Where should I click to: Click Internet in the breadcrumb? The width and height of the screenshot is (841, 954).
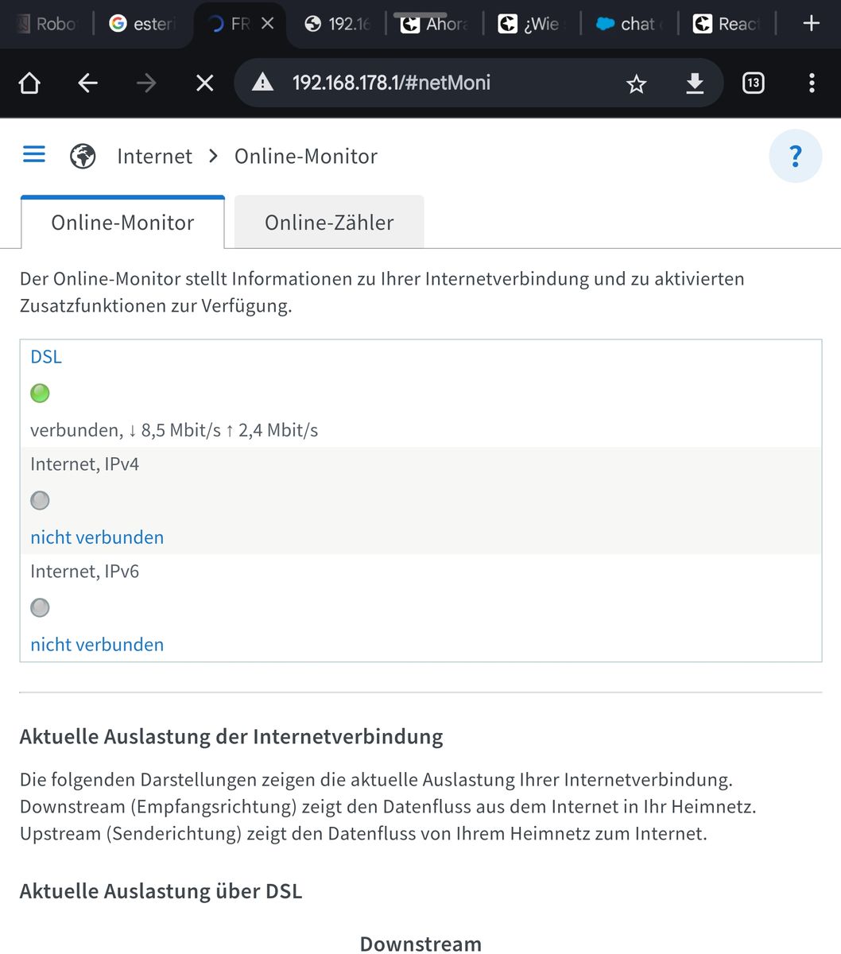[154, 157]
